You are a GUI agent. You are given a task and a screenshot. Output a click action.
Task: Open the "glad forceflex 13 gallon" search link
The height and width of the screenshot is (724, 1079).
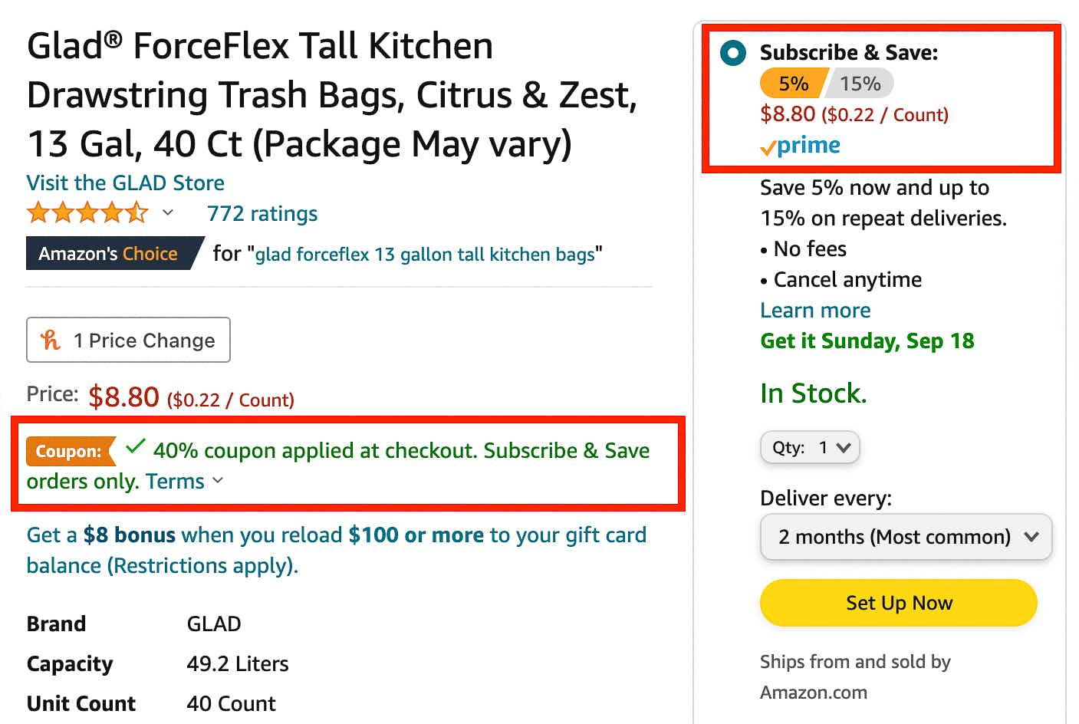tap(427, 254)
